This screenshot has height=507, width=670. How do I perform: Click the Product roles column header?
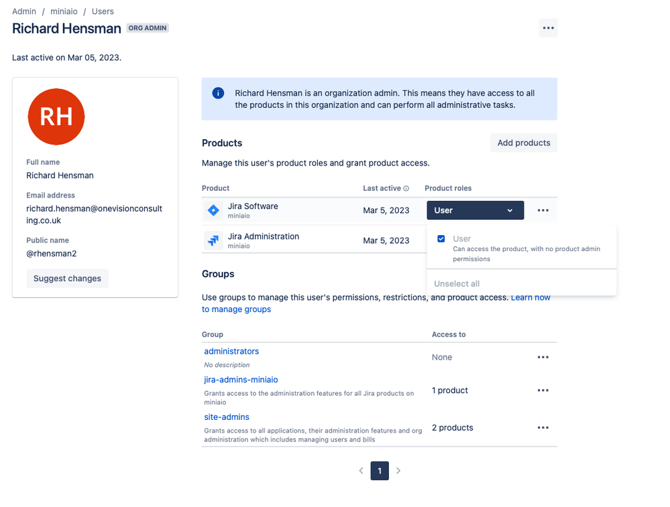[448, 188]
